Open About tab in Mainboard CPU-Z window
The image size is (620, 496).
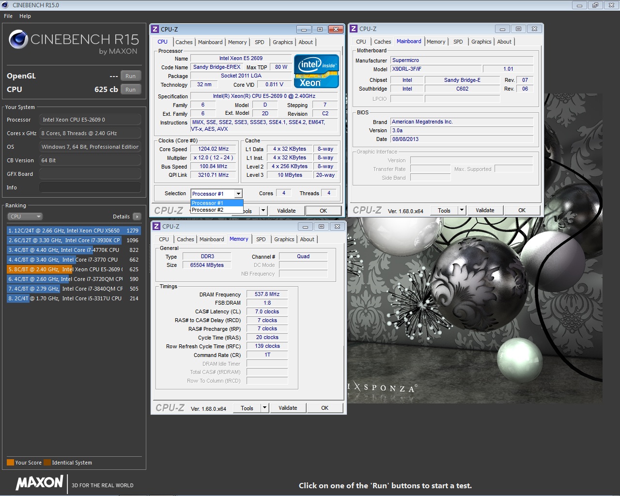pos(504,42)
